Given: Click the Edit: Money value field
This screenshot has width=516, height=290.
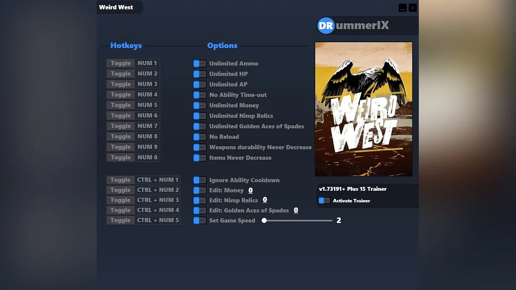Looking at the screenshot, I should point(251,190).
